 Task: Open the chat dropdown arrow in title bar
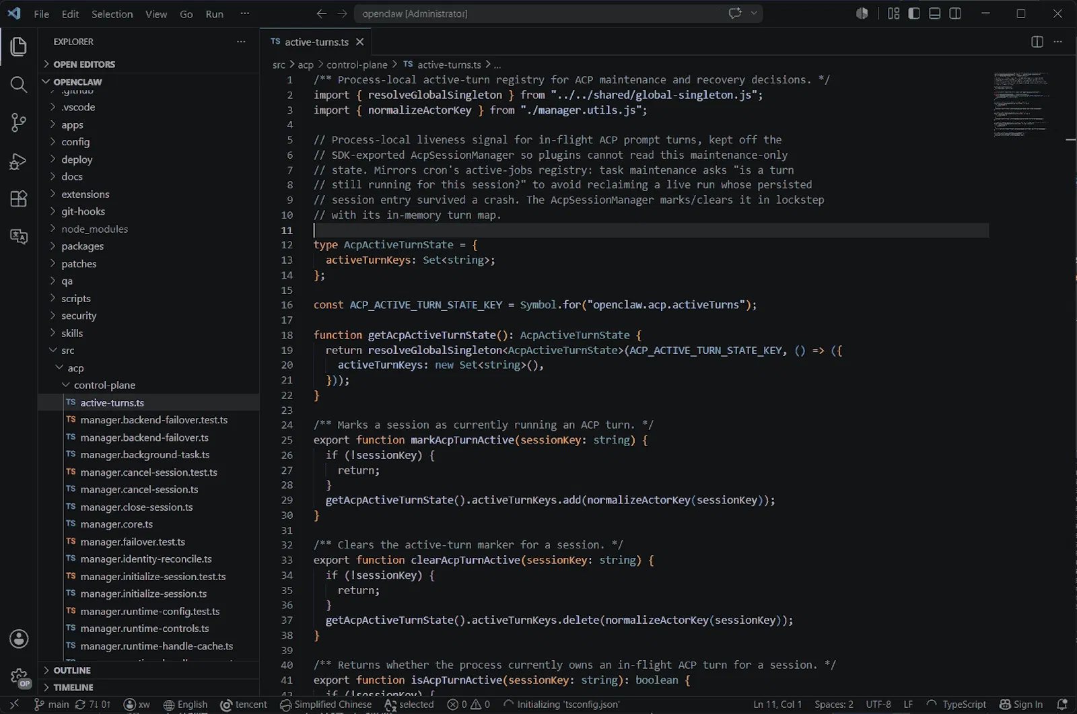coord(754,13)
